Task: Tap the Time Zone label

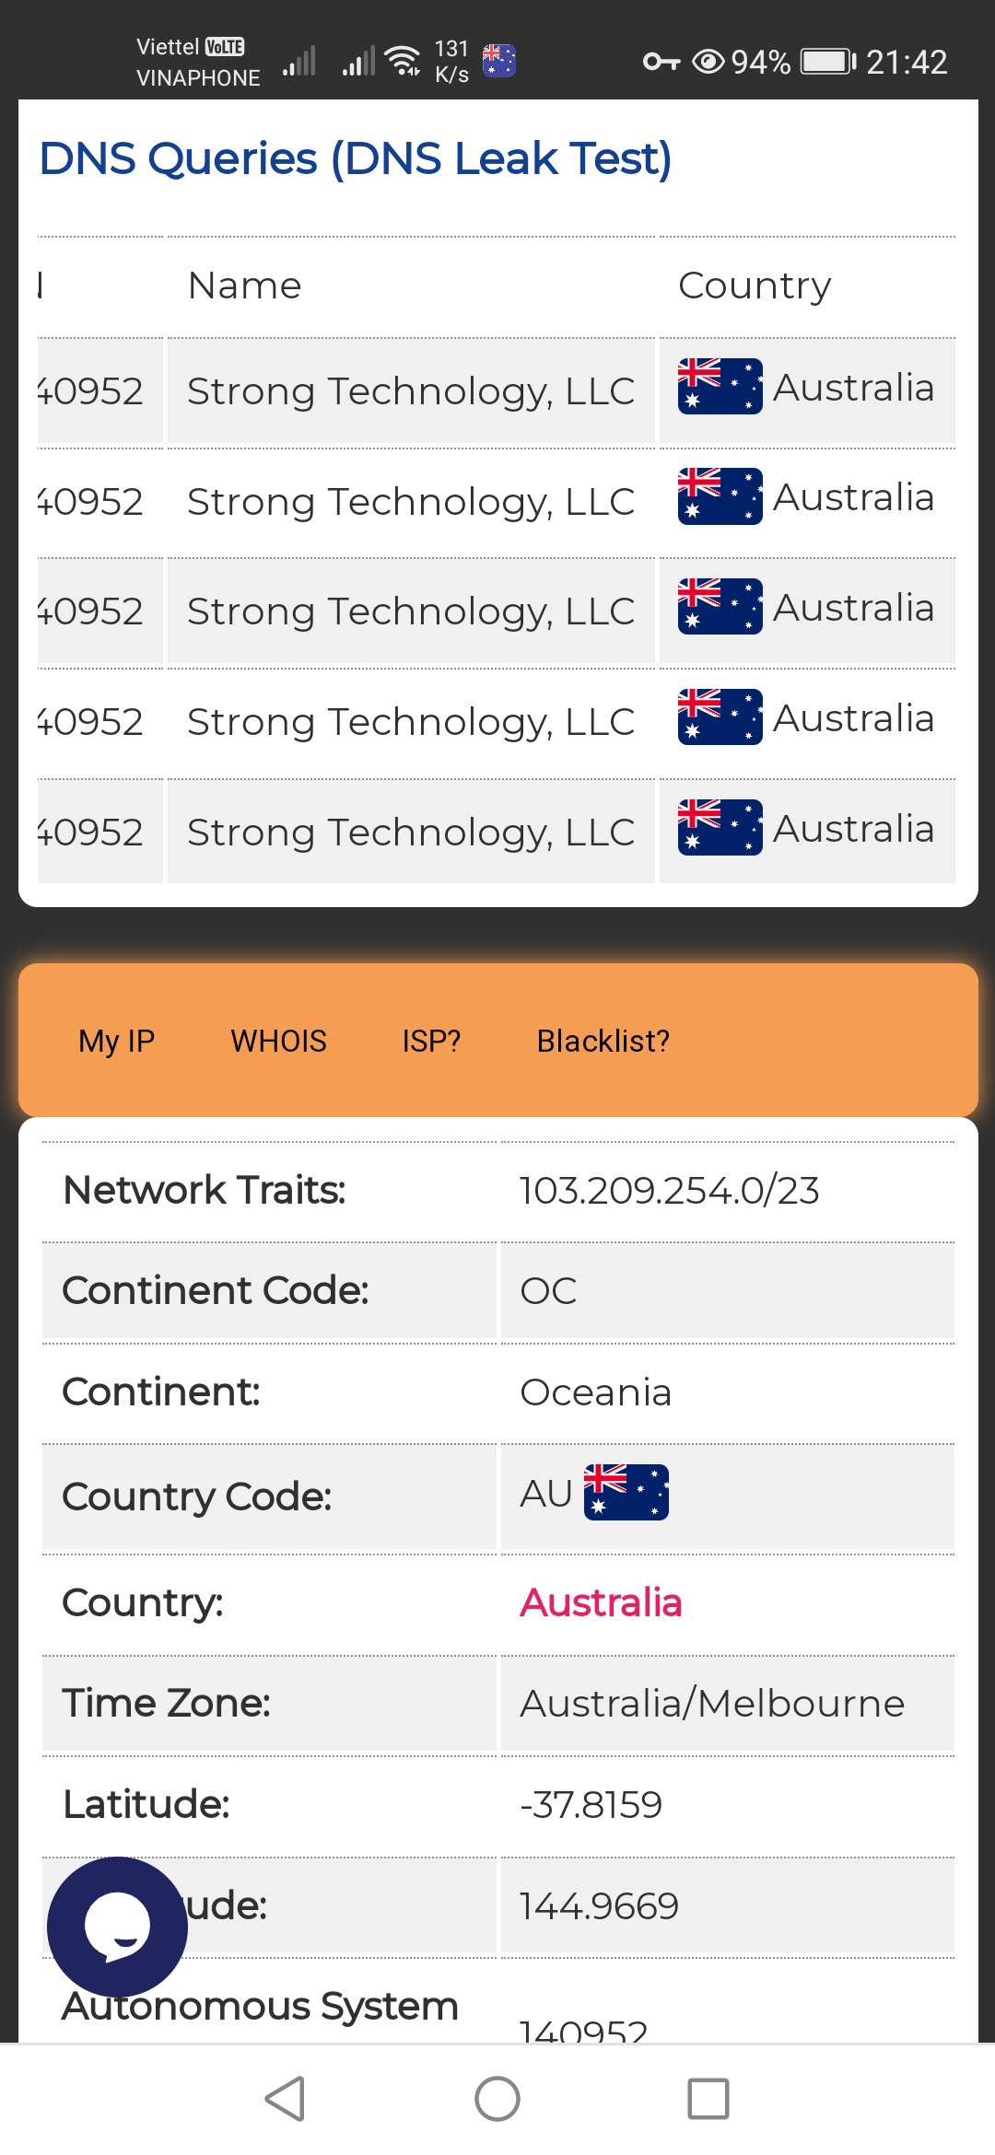Action: 167,1703
